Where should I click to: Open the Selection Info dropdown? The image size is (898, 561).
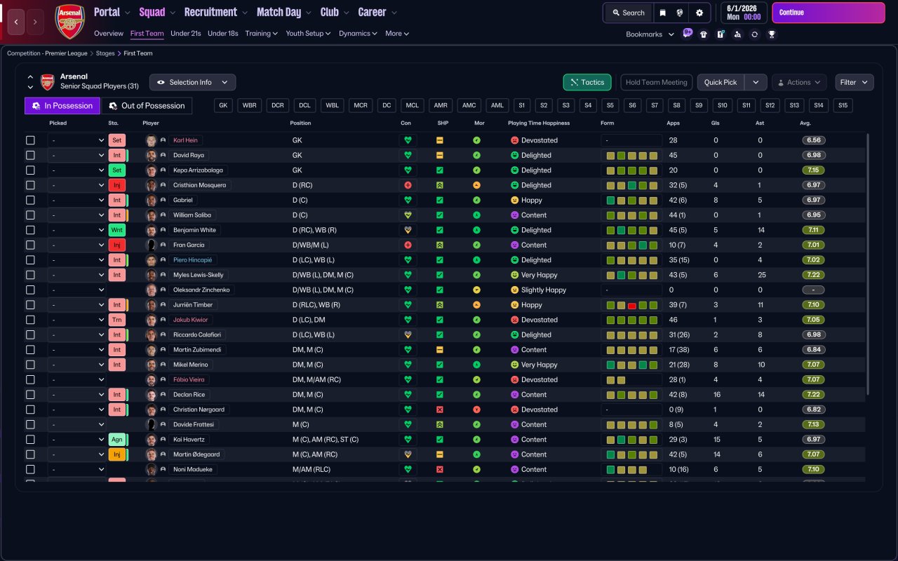tap(192, 82)
